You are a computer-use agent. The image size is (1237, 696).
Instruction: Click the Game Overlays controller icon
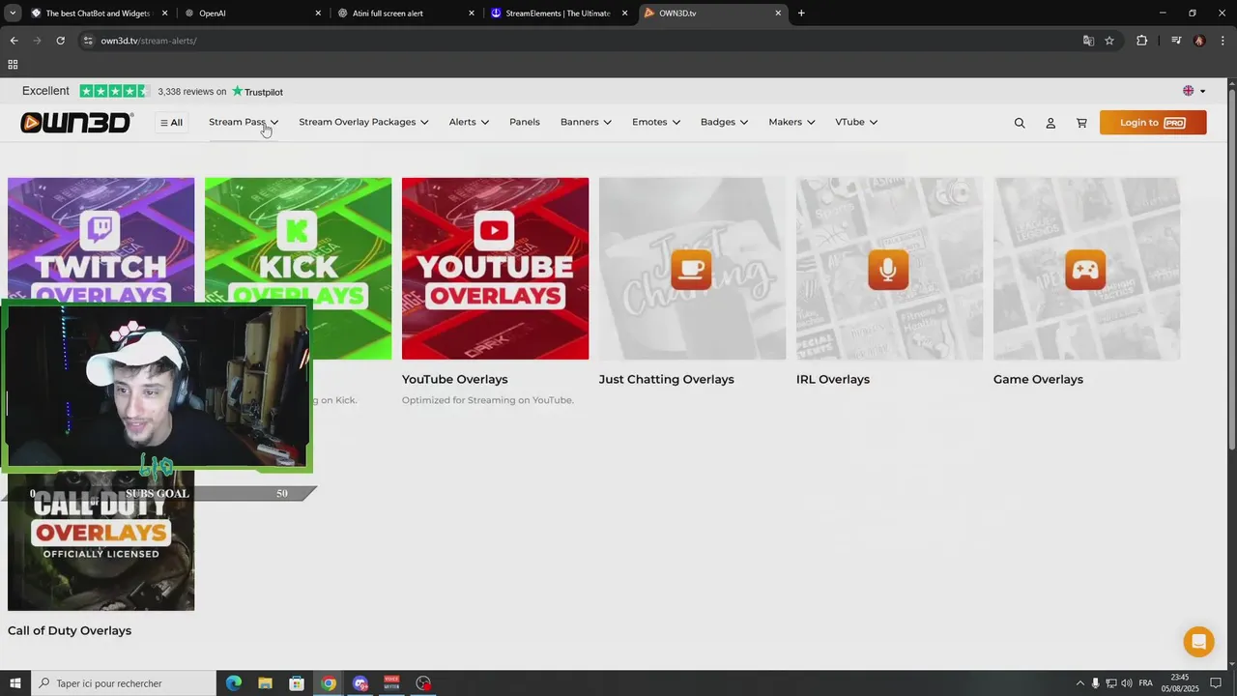(x=1085, y=269)
